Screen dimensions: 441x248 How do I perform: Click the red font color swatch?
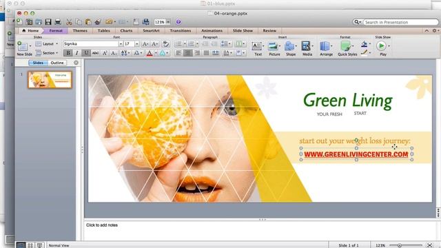[x=150, y=53]
